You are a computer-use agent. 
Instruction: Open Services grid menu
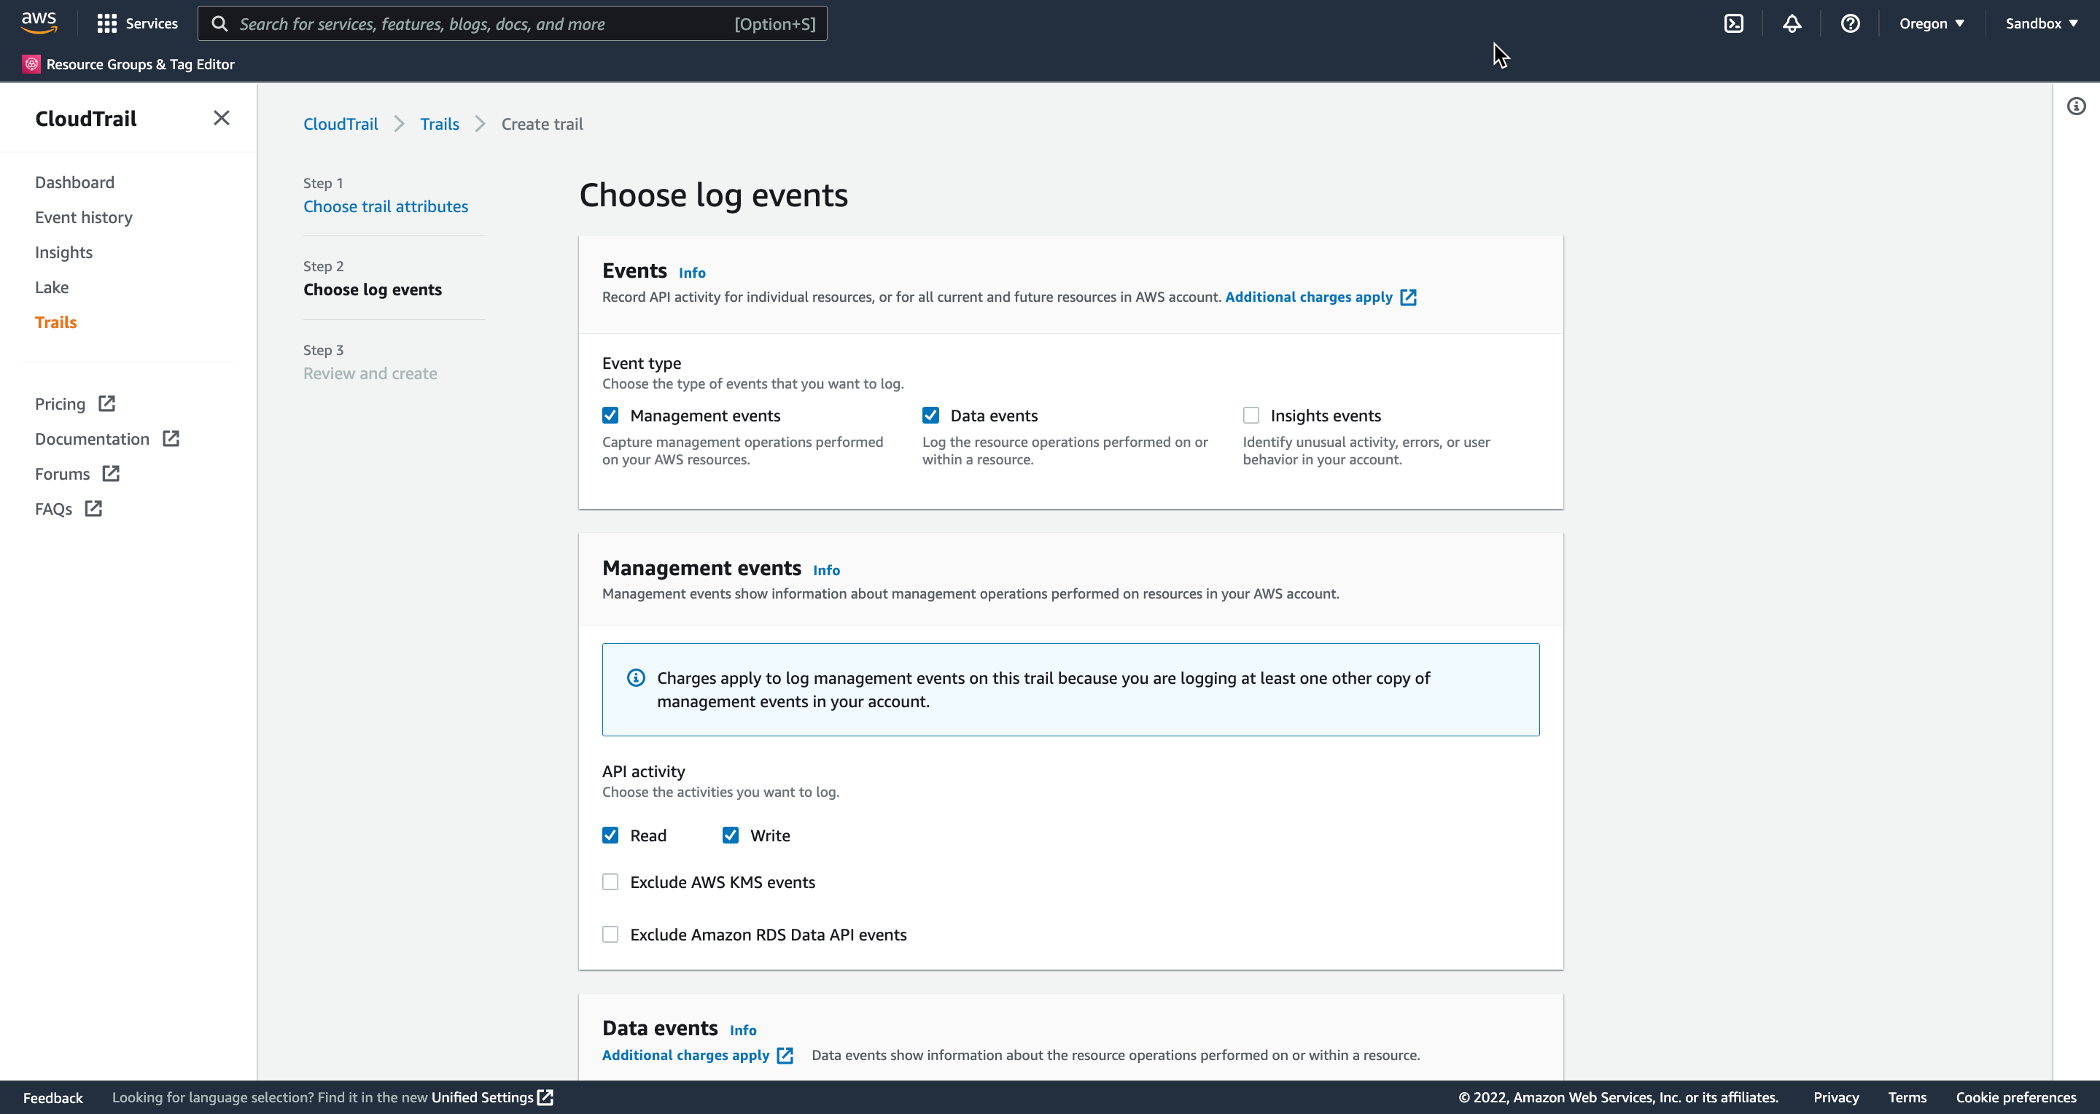tap(137, 23)
